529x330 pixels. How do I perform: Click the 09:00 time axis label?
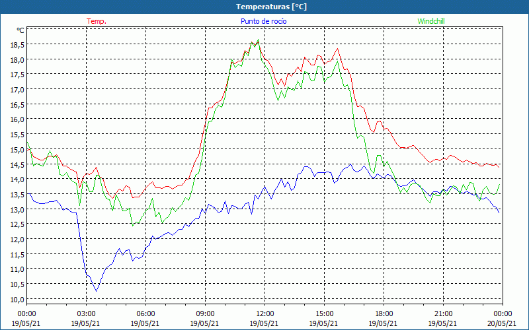[x=205, y=313]
